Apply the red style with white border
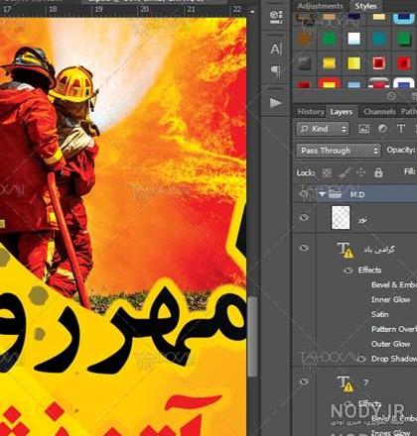417x436 pixels. point(379,63)
